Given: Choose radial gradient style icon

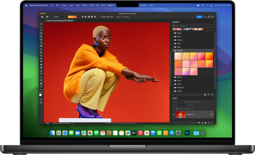Looking at the screenshot, I should (86, 17).
